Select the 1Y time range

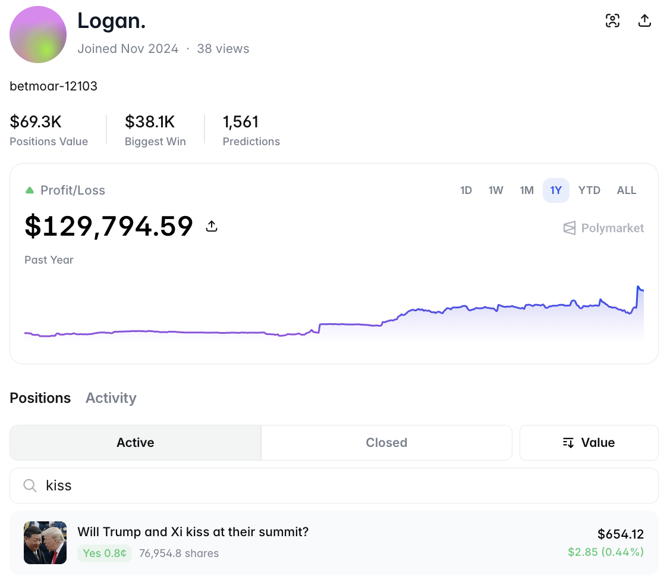[x=556, y=190]
